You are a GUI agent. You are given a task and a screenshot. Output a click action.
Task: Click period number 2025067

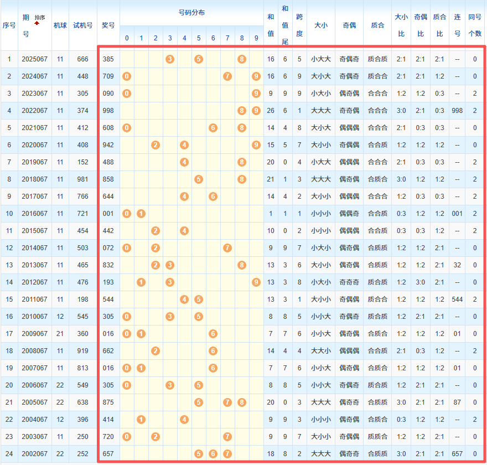35,59
